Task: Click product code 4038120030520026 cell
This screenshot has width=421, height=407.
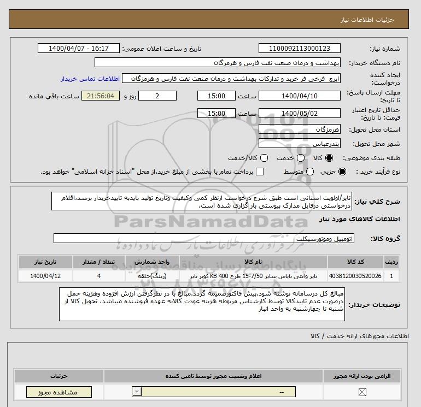Action: pos(355,276)
